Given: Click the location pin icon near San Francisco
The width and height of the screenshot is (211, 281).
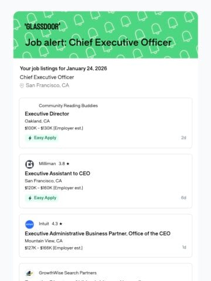Looking at the screenshot, I should pos(22,85).
